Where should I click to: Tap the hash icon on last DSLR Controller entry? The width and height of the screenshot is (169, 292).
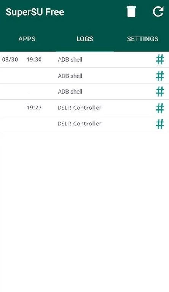click(x=160, y=124)
